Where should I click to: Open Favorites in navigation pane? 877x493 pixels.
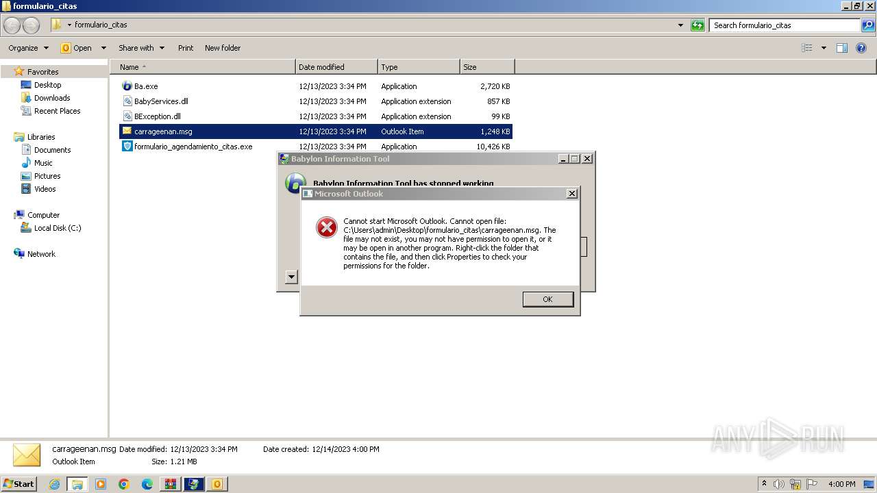pyautogui.click(x=42, y=72)
